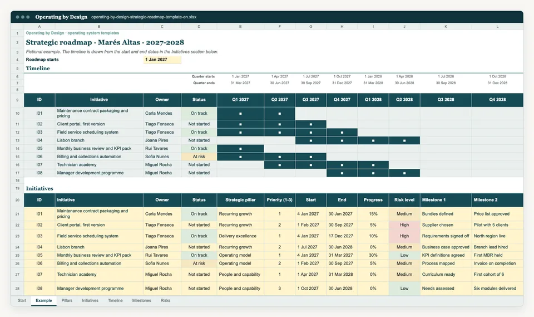Viewport: 534px width, 317px height.
Task: Click the Q1 2027 timeline column header
Action: tap(240, 100)
